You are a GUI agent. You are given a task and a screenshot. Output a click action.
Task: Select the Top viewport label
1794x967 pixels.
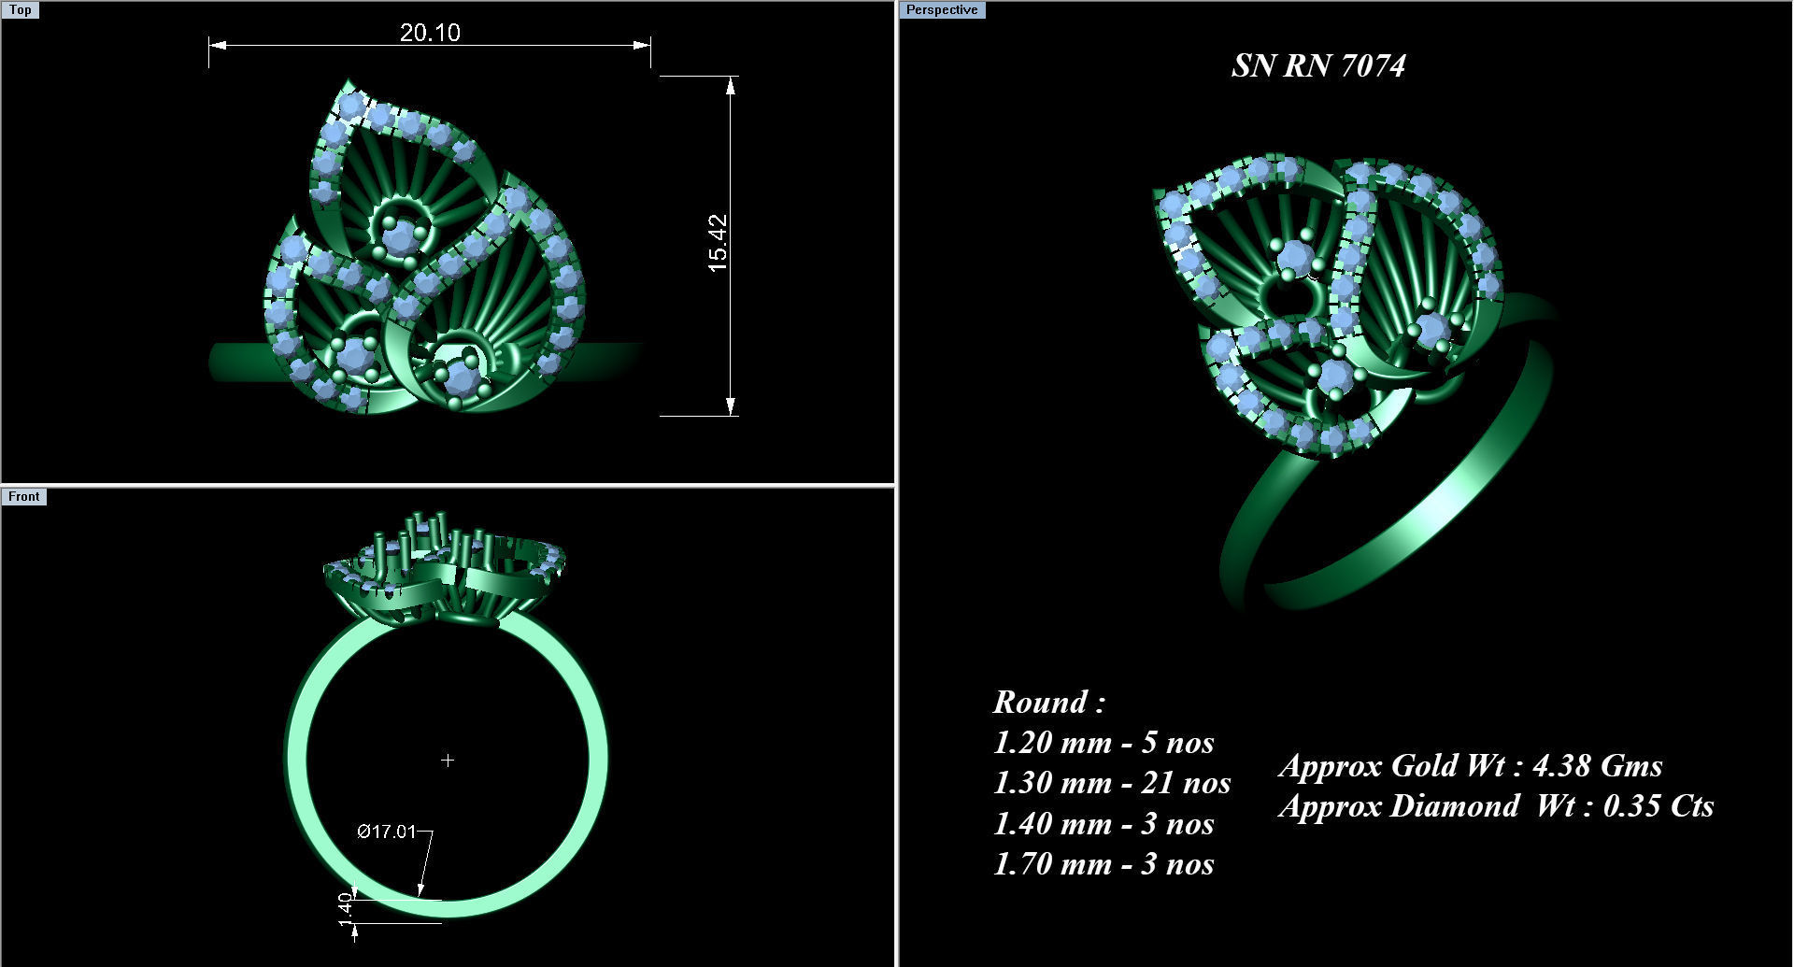click(x=21, y=10)
